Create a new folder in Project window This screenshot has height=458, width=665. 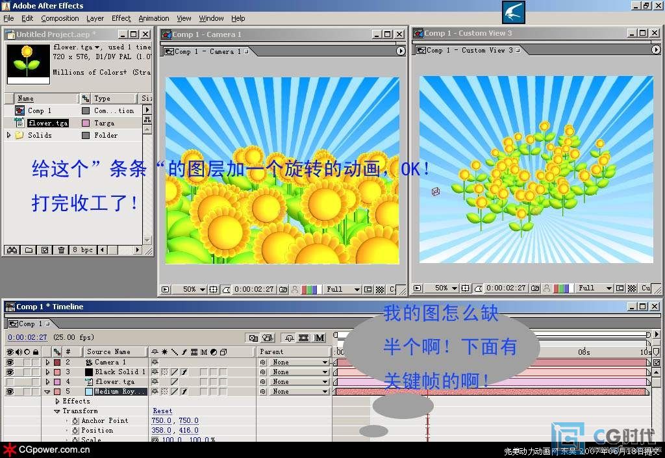[x=29, y=249]
